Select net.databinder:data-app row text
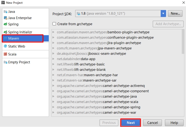The image size is (186, 127). (76, 59)
